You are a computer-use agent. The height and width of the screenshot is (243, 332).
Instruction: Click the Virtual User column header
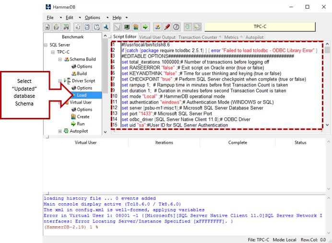pos(85,142)
